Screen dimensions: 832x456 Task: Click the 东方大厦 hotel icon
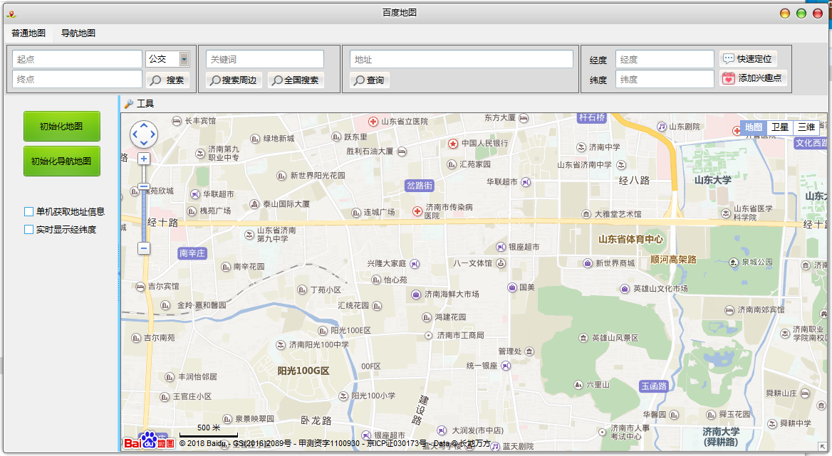pos(524,118)
